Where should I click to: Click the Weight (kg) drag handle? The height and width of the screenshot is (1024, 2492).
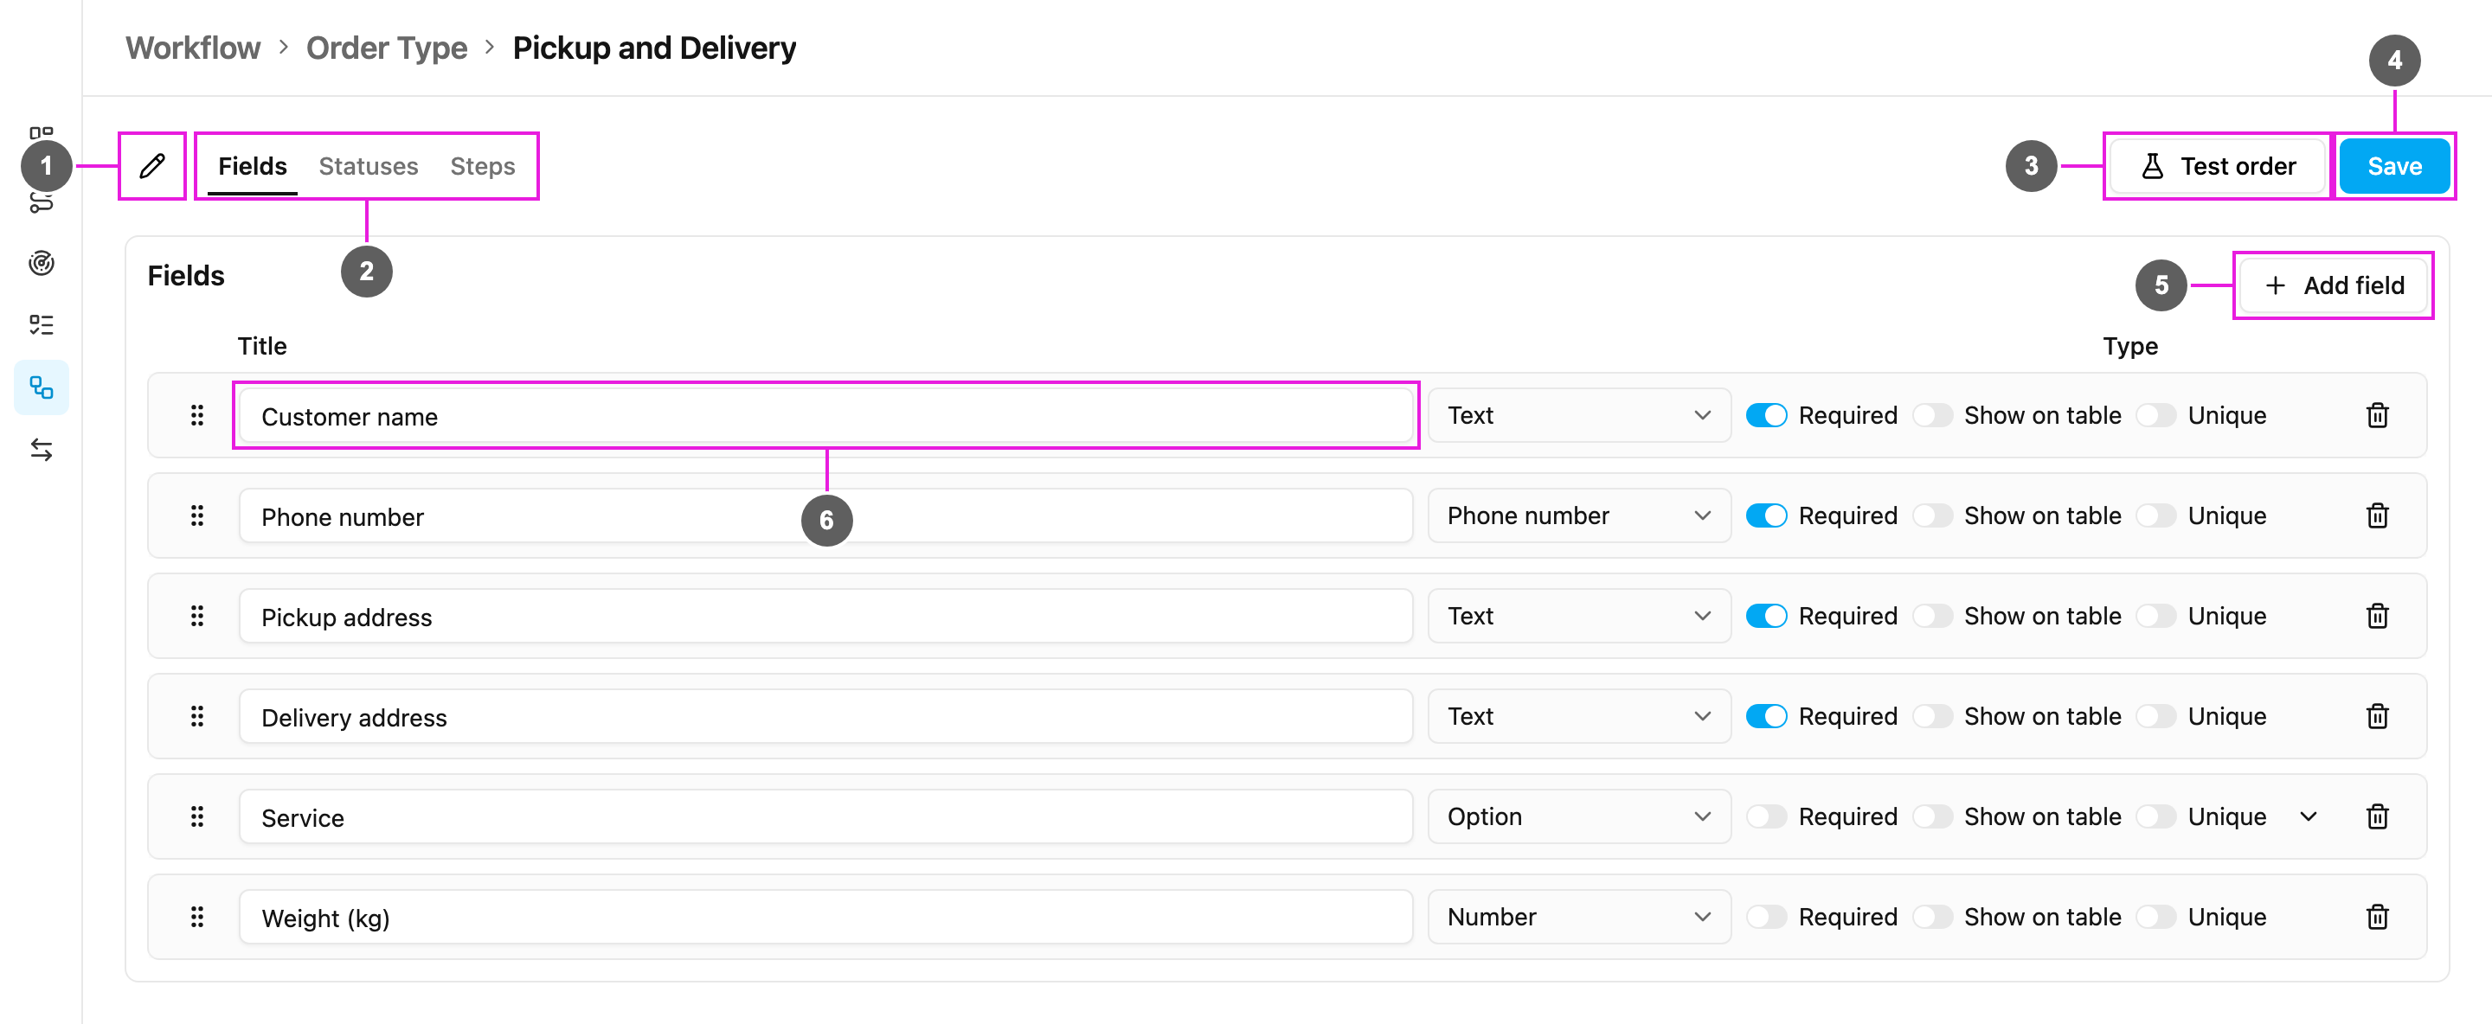pos(197,917)
